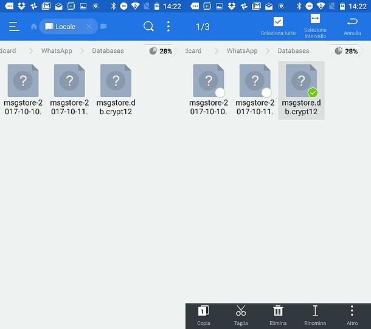371x329 pixels.
Task: Tap the windows icon right of Locale tab
Action: (x=103, y=27)
